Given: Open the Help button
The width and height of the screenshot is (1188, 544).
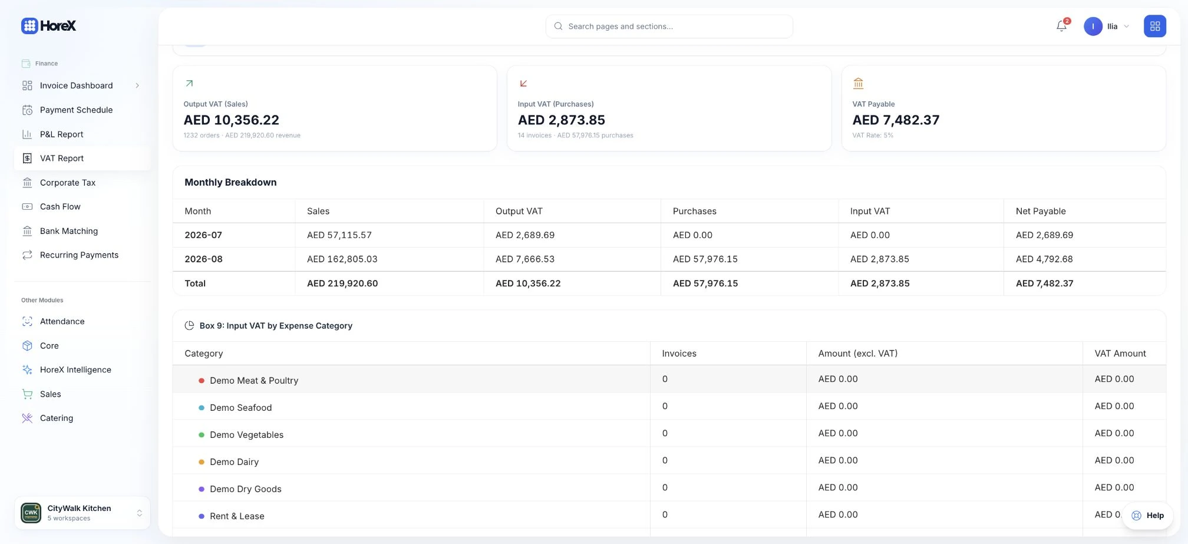Looking at the screenshot, I should (1147, 515).
